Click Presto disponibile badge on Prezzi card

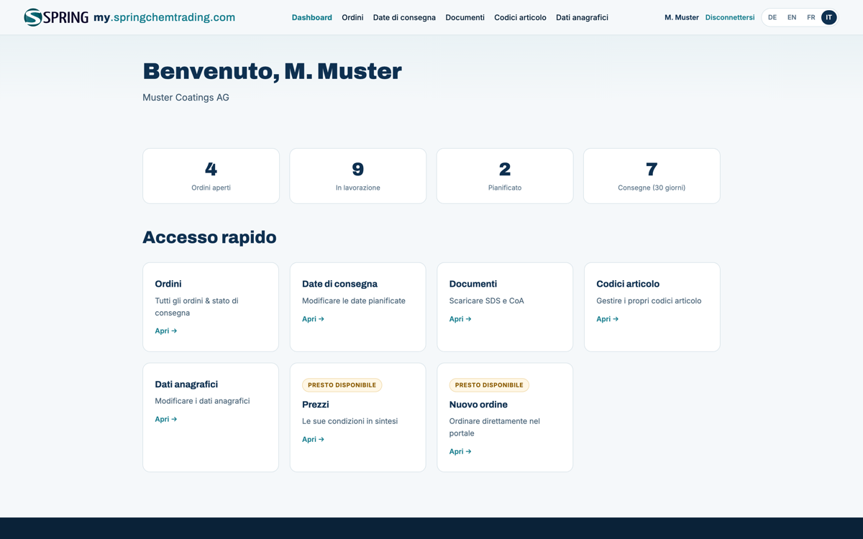(x=342, y=385)
